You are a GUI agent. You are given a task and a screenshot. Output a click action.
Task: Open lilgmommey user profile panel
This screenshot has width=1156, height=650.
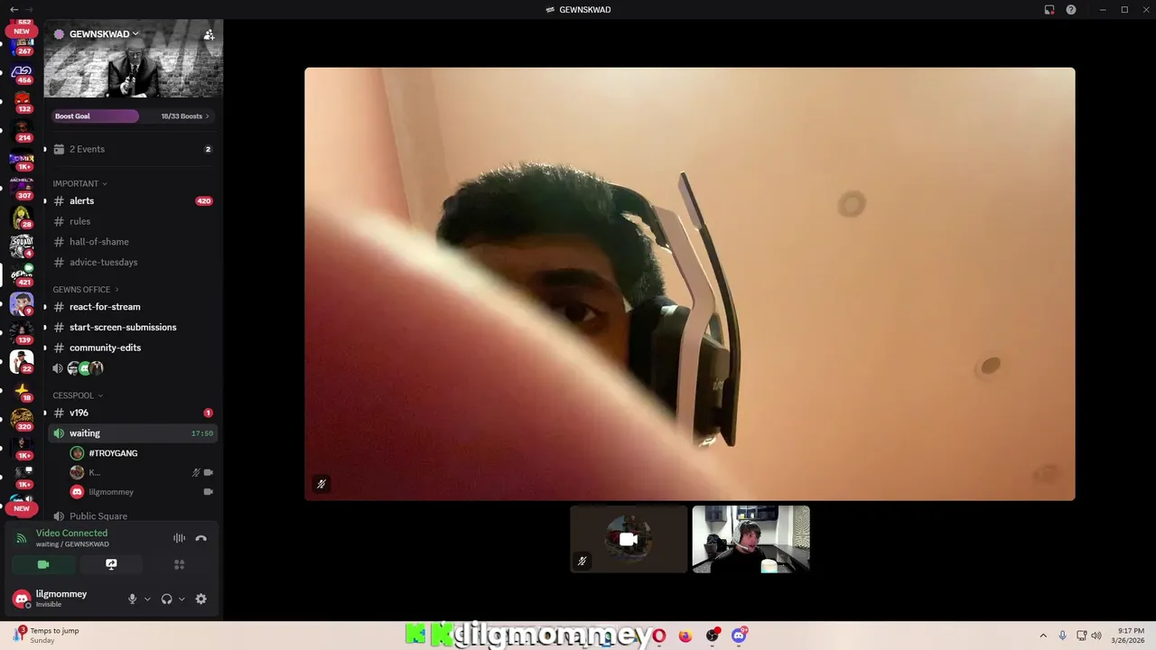[x=65, y=599]
